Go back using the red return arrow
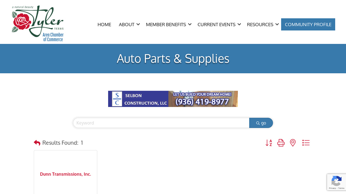This screenshot has width=346, height=194. coord(37,143)
